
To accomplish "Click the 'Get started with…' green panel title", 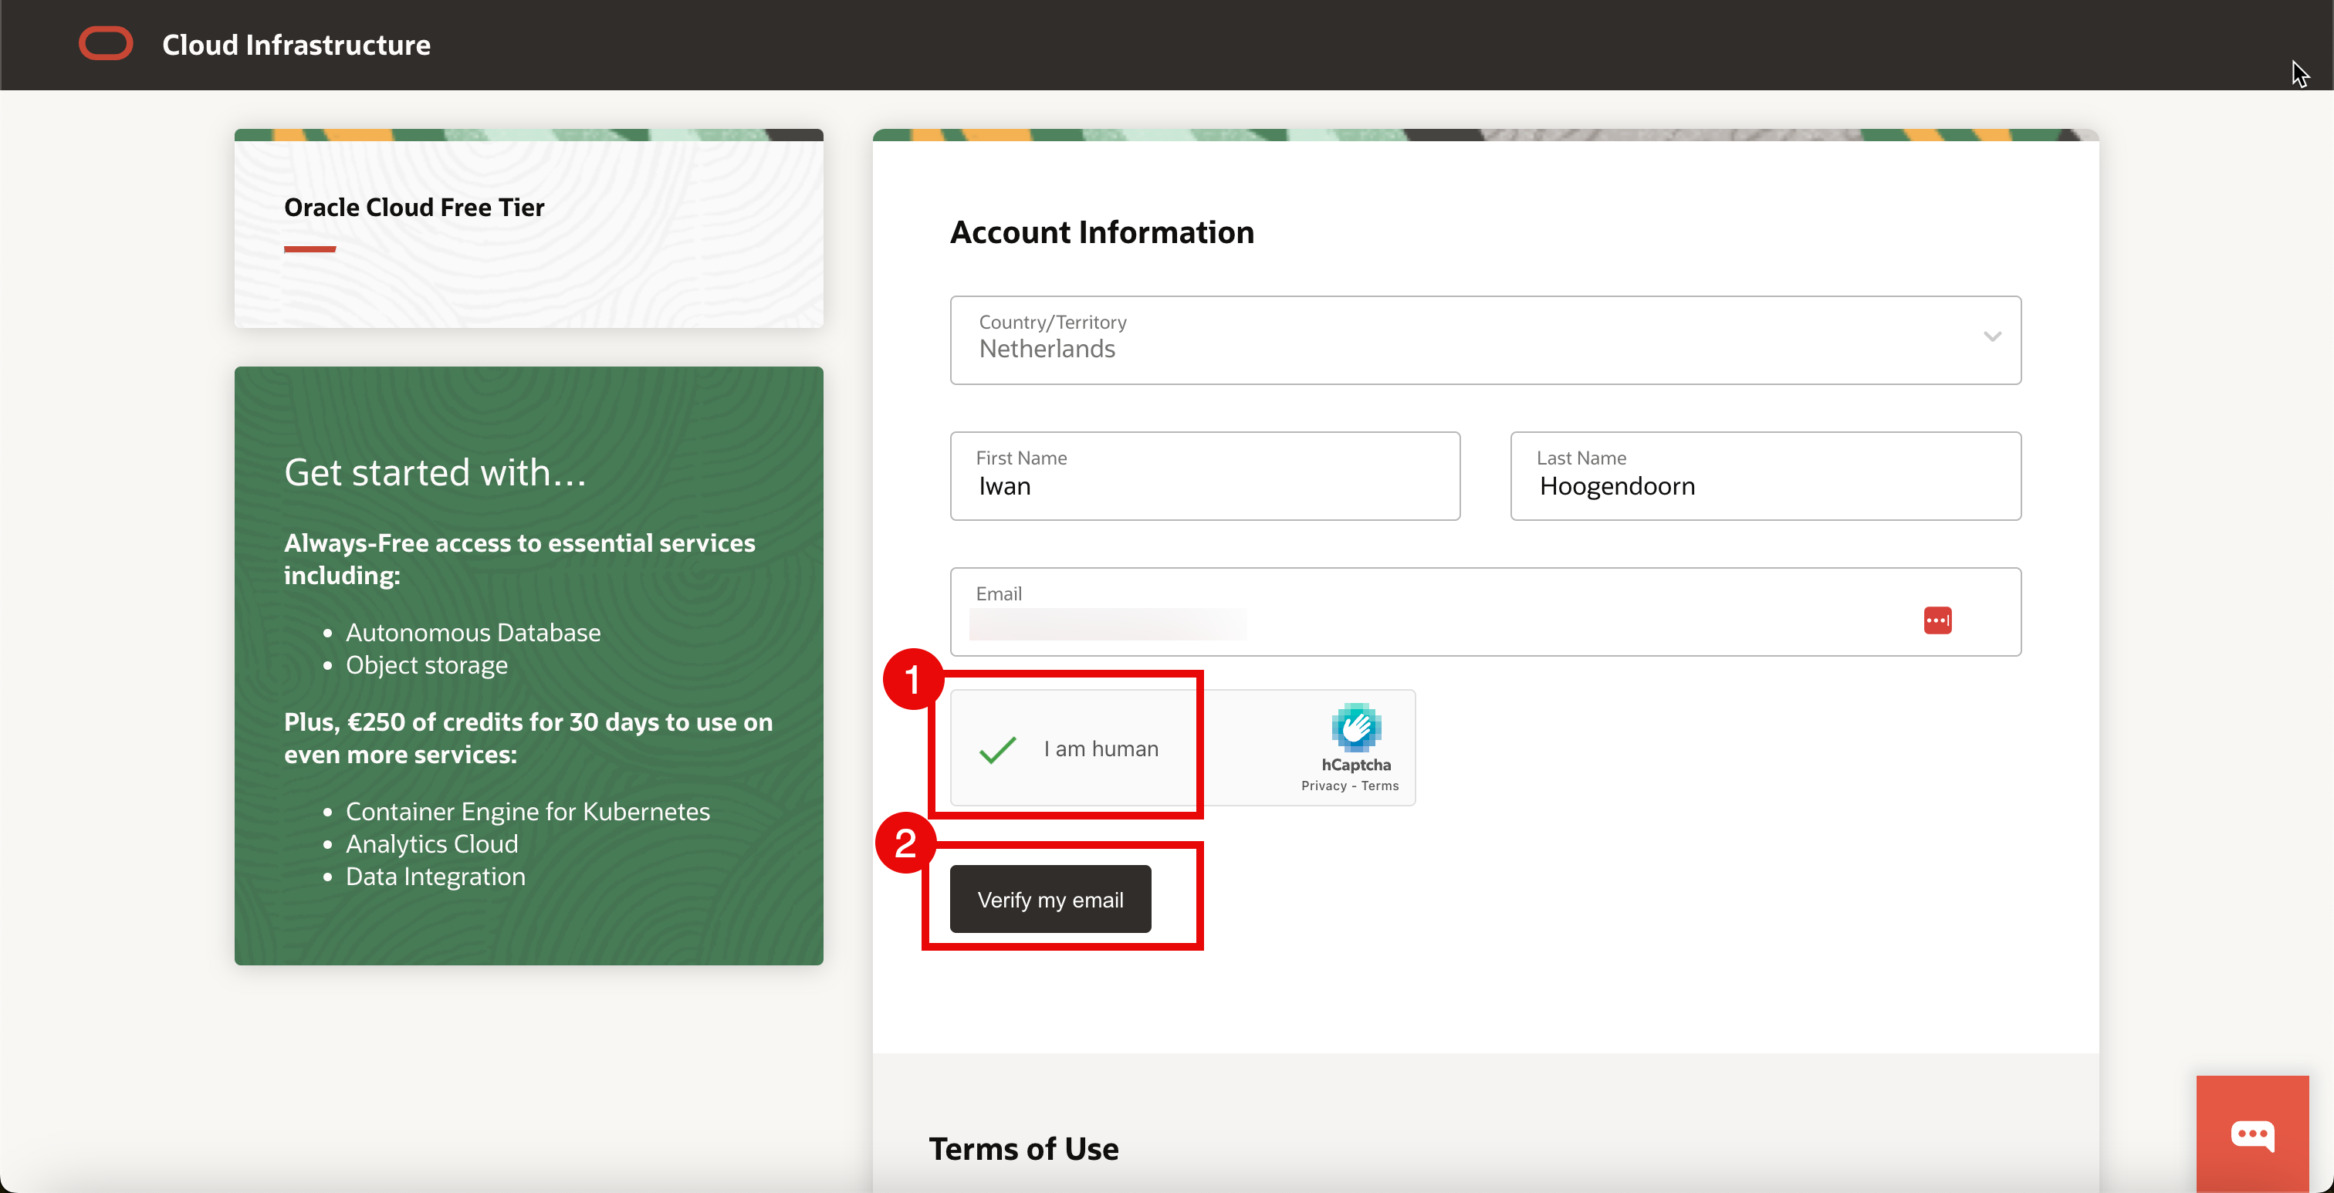I will (x=435, y=473).
